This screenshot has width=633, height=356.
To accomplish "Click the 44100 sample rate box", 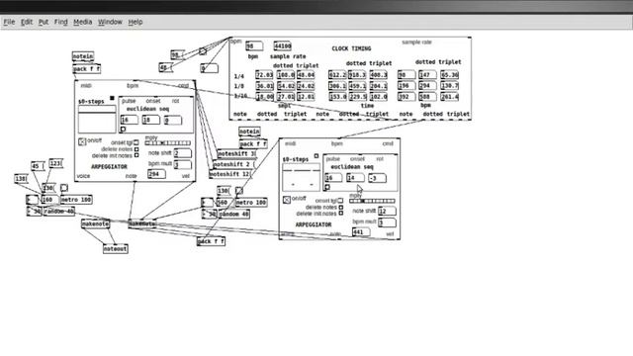I will pos(282,46).
